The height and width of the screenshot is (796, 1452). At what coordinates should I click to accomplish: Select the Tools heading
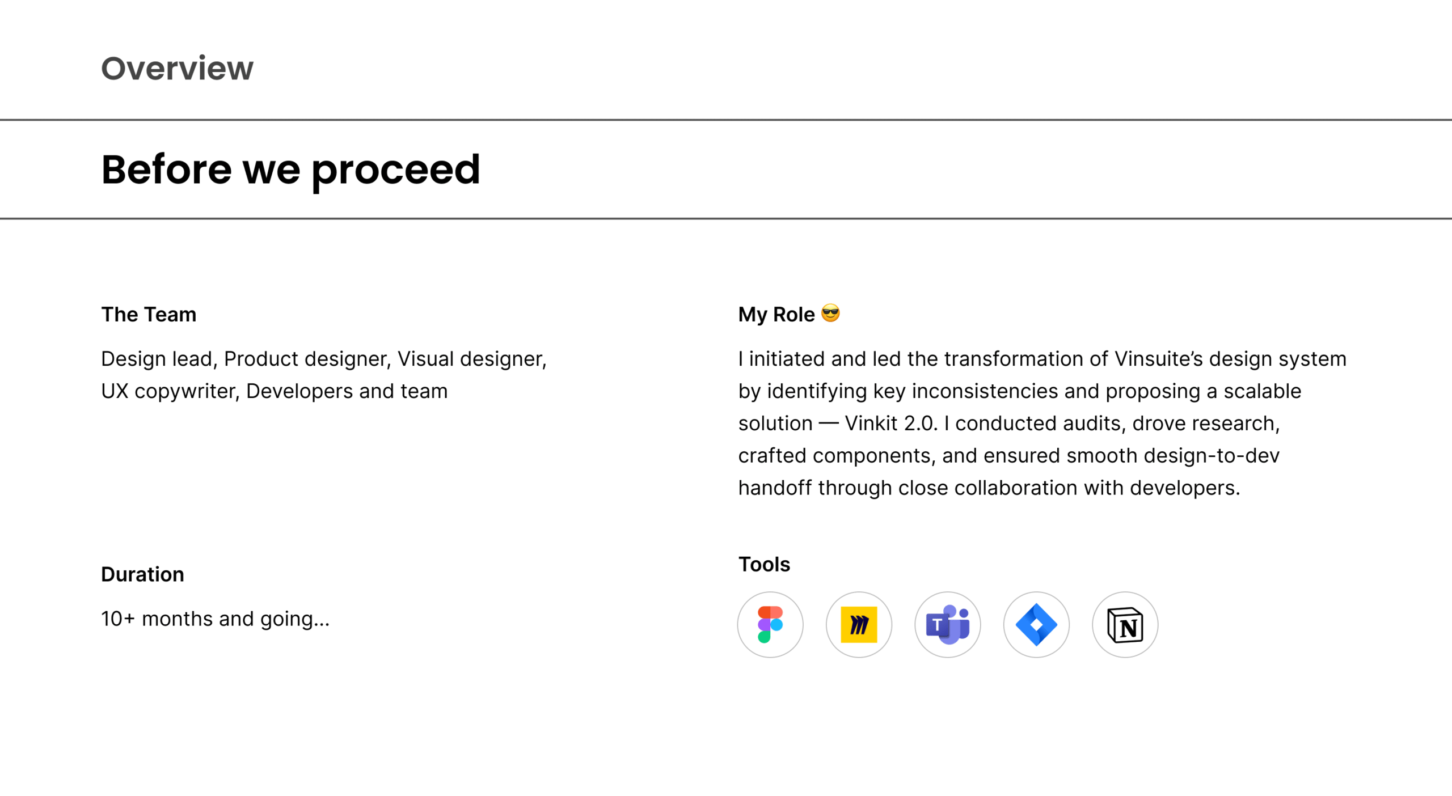[x=764, y=565]
